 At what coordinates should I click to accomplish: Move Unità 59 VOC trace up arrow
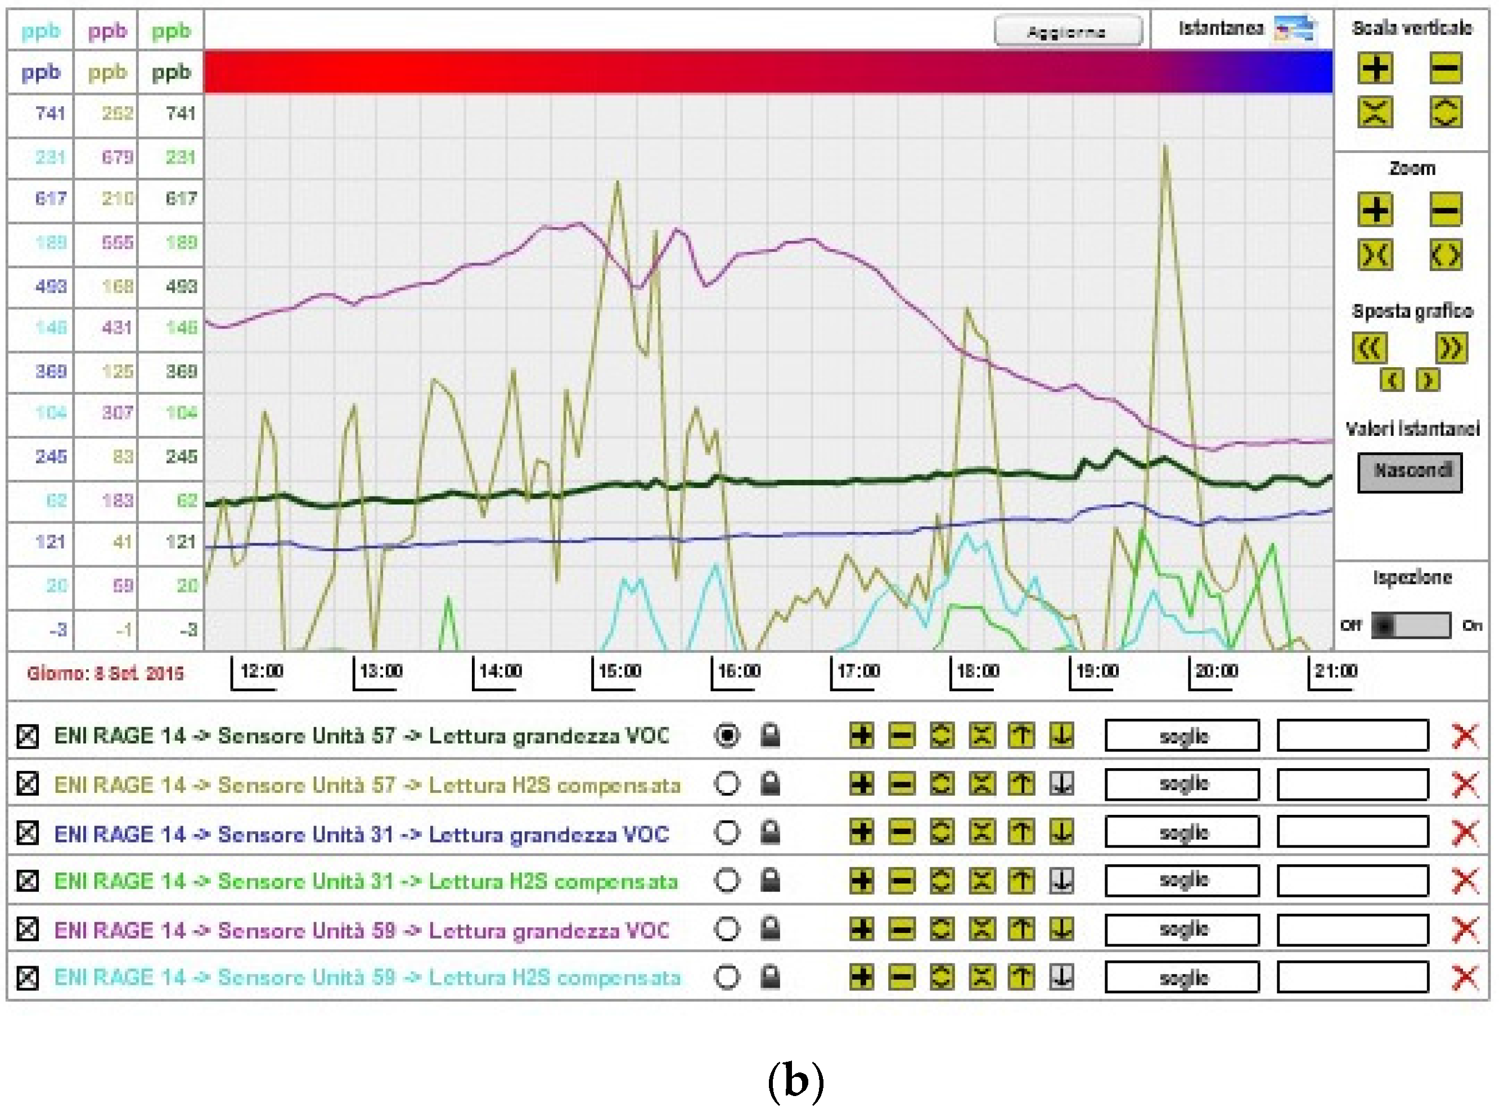point(1021,929)
